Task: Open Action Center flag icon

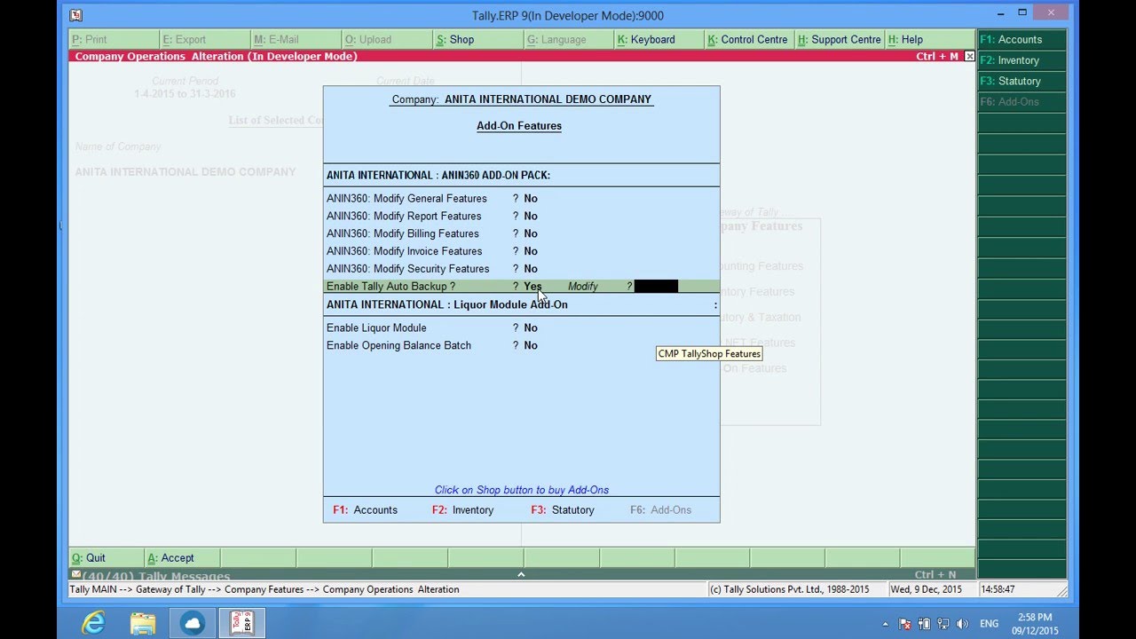Action: click(x=905, y=624)
